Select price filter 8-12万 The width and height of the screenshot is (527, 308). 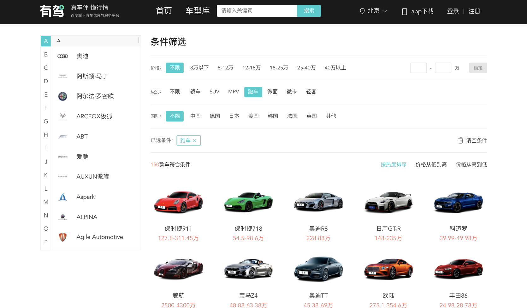point(225,68)
